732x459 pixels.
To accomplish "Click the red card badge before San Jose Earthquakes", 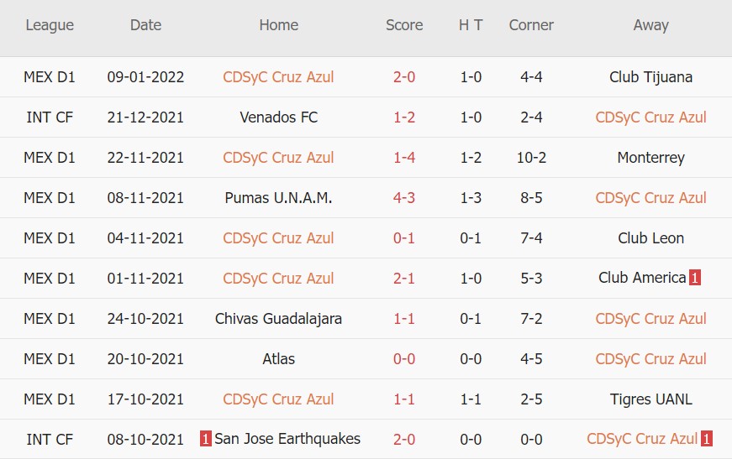I will pyautogui.click(x=206, y=439).
